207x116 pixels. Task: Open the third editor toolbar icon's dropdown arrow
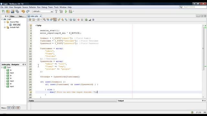point(41,20)
